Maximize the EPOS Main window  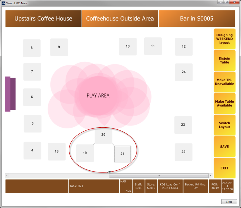point(227,2)
